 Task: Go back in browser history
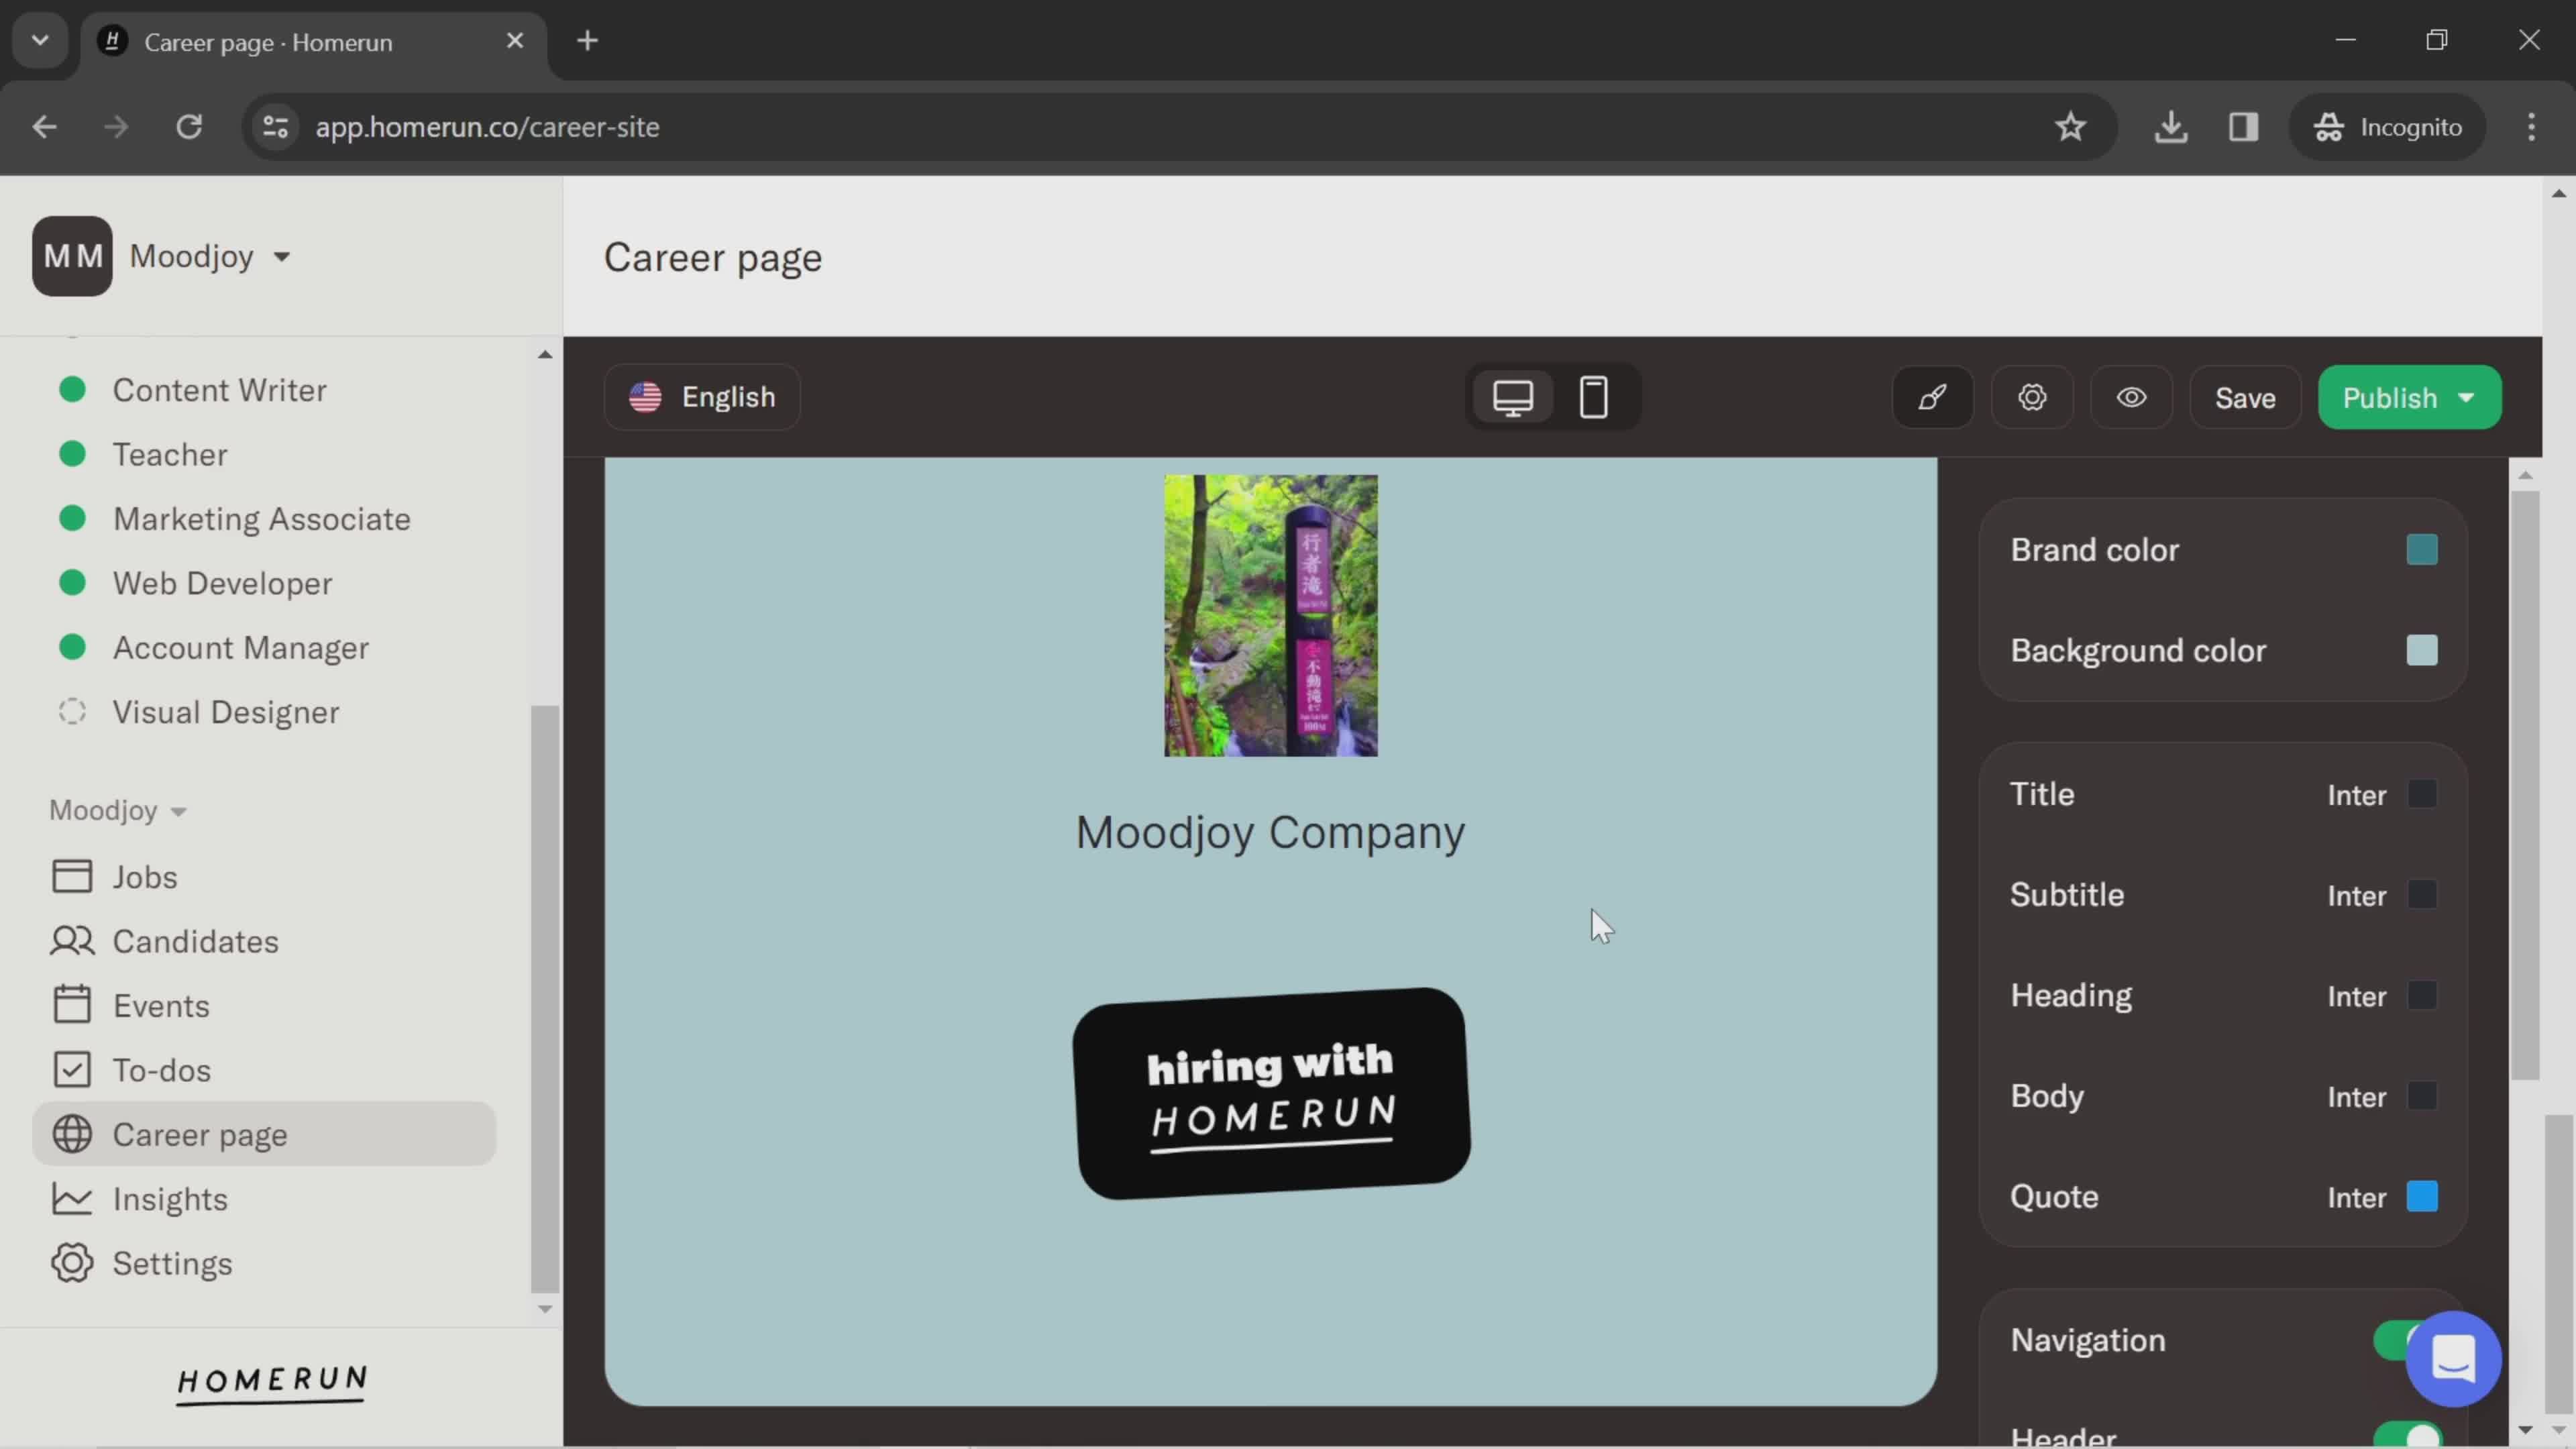[44, 127]
